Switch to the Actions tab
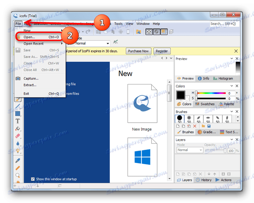Image resolution: width=254 pixels, height=203 pixels. pyautogui.click(x=224, y=180)
